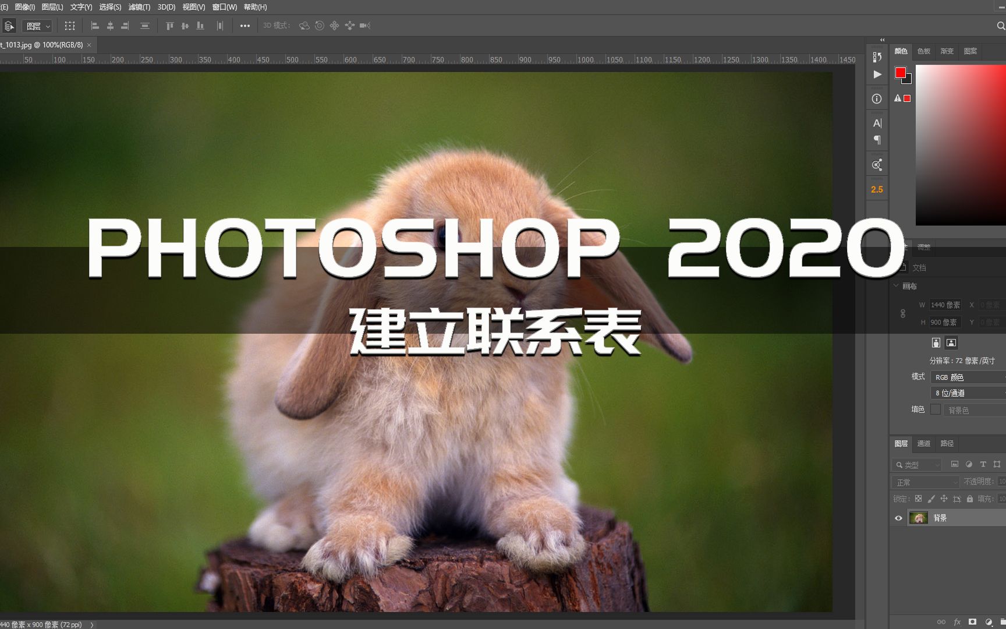The height and width of the screenshot is (629, 1006).
Task: Select the foreground color swatch
Action: [x=901, y=71]
